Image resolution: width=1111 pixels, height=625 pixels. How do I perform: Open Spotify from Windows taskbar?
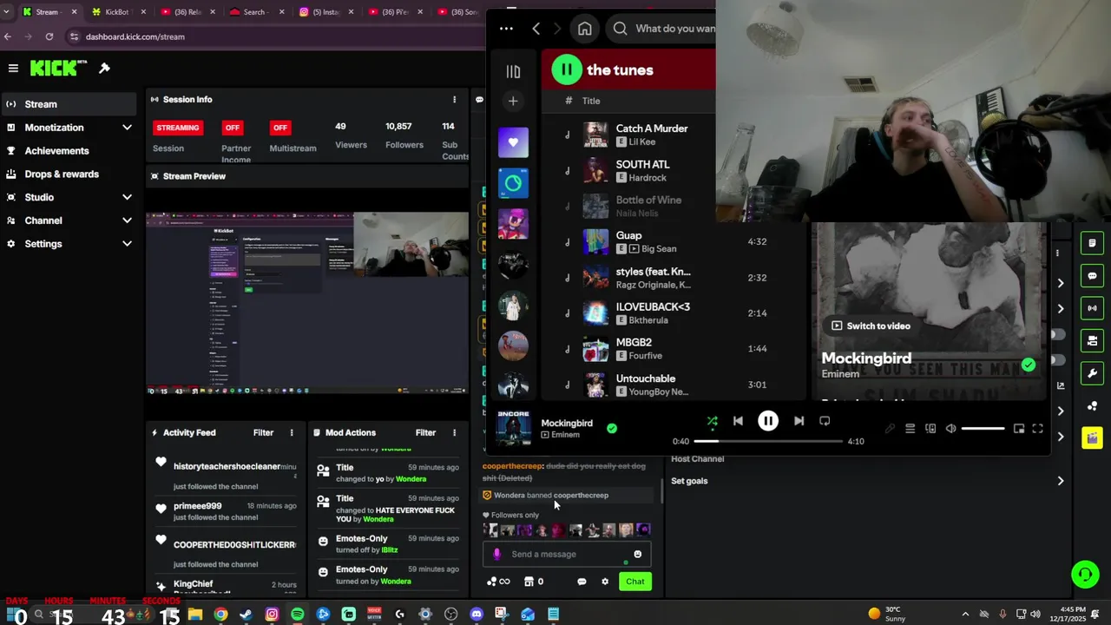[298, 615]
